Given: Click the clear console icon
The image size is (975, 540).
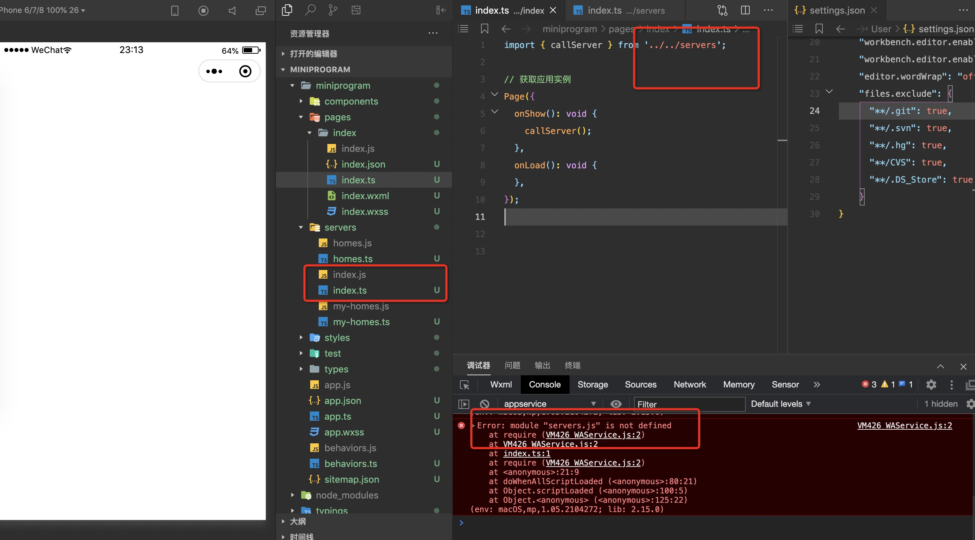Looking at the screenshot, I should (485, 404).
